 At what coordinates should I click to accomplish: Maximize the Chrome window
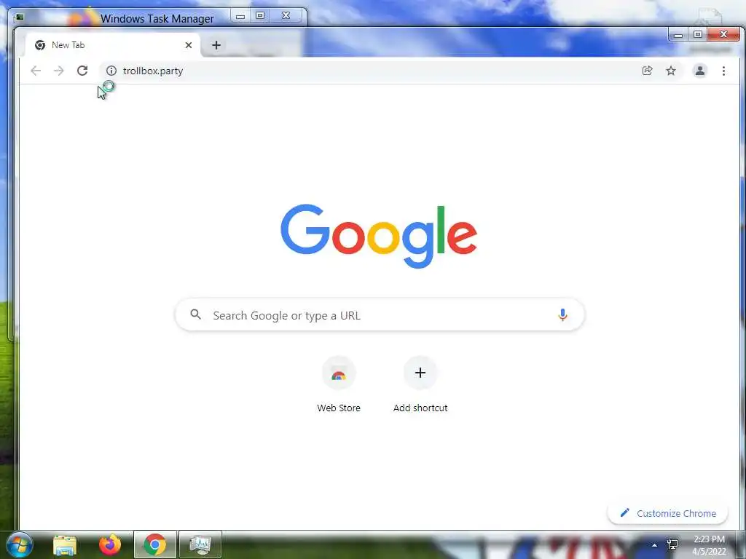pyautogui.click(x=698, y=35)
